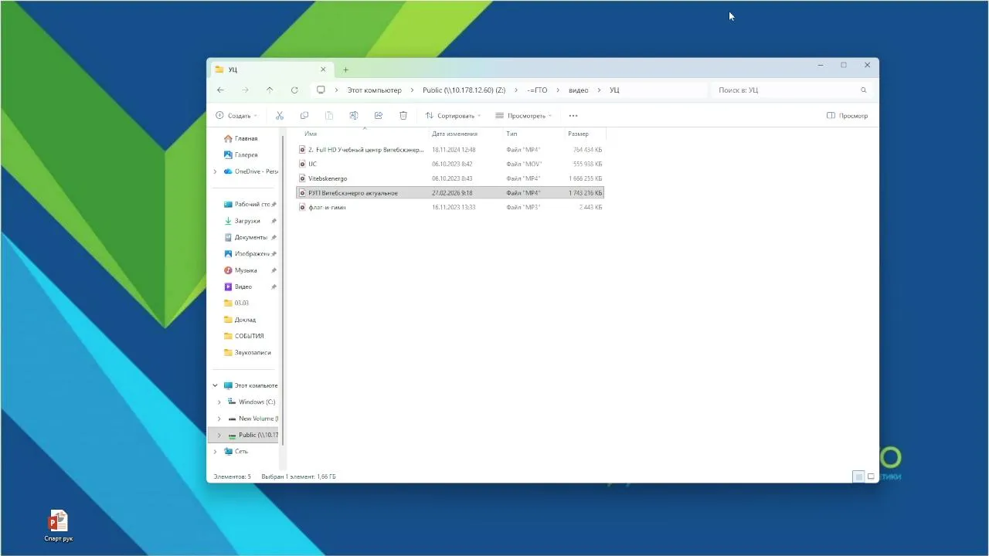Click the Back navigation arrow
Viewport: 989px width, 556px height.
coord(221,90)
